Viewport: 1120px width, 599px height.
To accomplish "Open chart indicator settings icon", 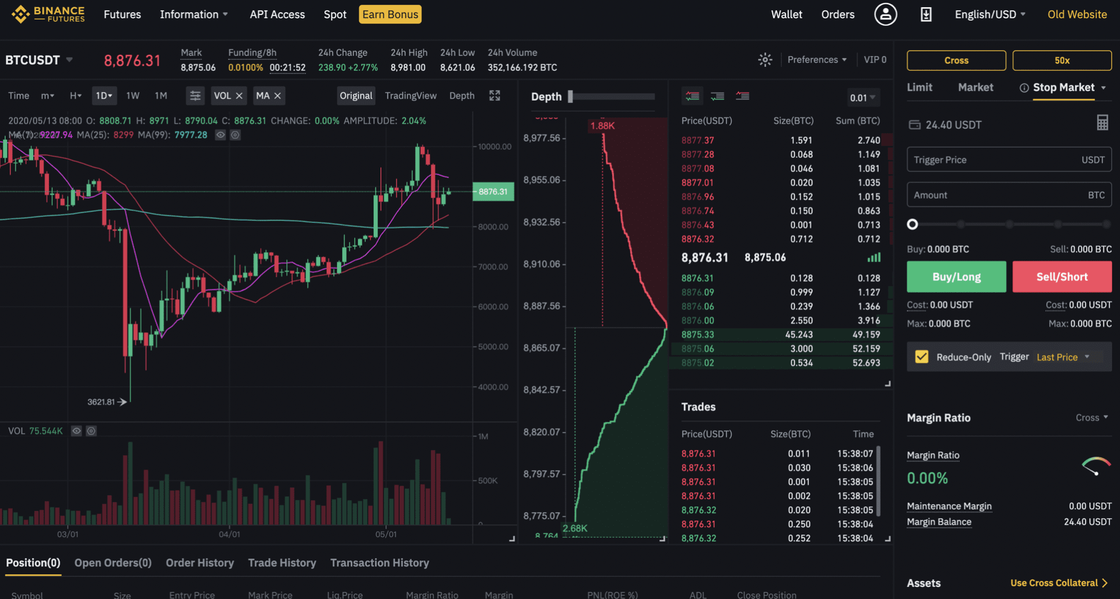I will [x=195, y=96].
